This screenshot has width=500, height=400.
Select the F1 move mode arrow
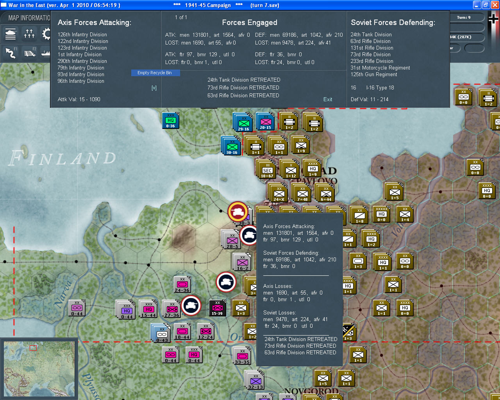coord(11,53)
